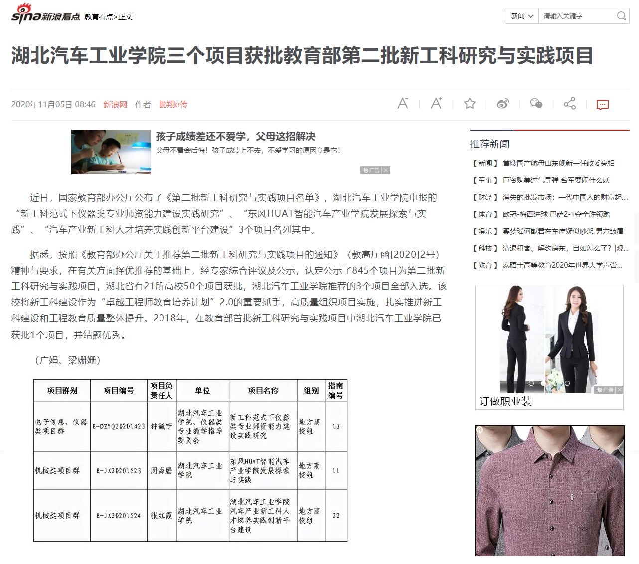Click the search magnifier icon

621,16
